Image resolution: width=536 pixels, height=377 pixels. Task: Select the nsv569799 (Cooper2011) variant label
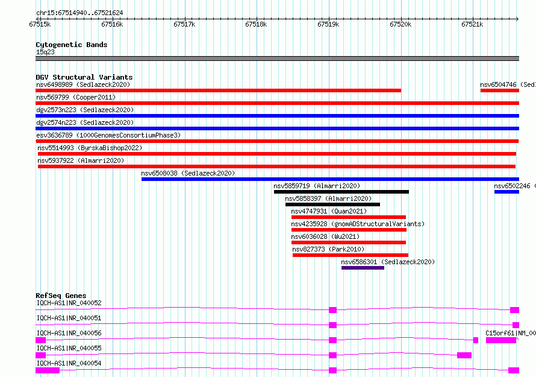75,97
